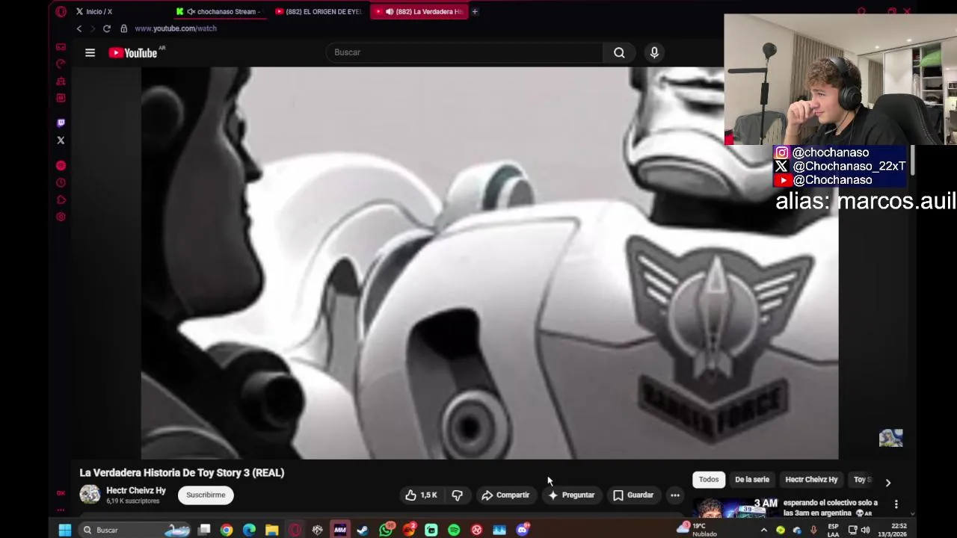Open the Twitch panel in sidebar

(x=61, y=123)
